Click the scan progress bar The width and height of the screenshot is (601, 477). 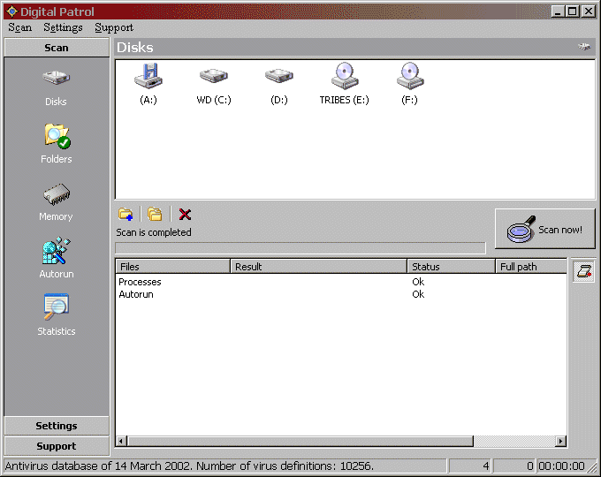tap(300, 248)
